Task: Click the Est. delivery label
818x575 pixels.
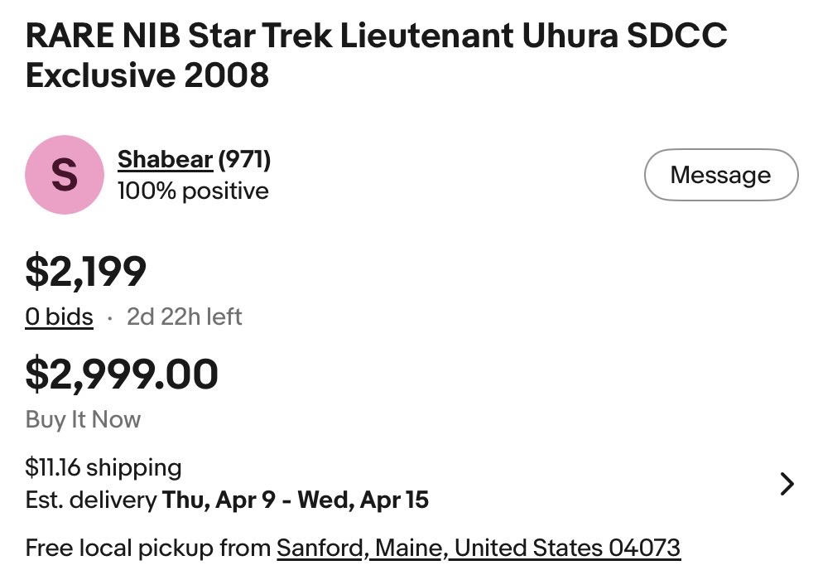Action: [x=91, y=500]
